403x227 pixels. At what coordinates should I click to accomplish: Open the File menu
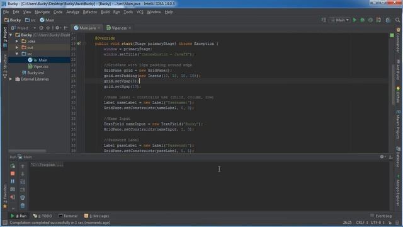pyautogui.click(x=6, y=12)
